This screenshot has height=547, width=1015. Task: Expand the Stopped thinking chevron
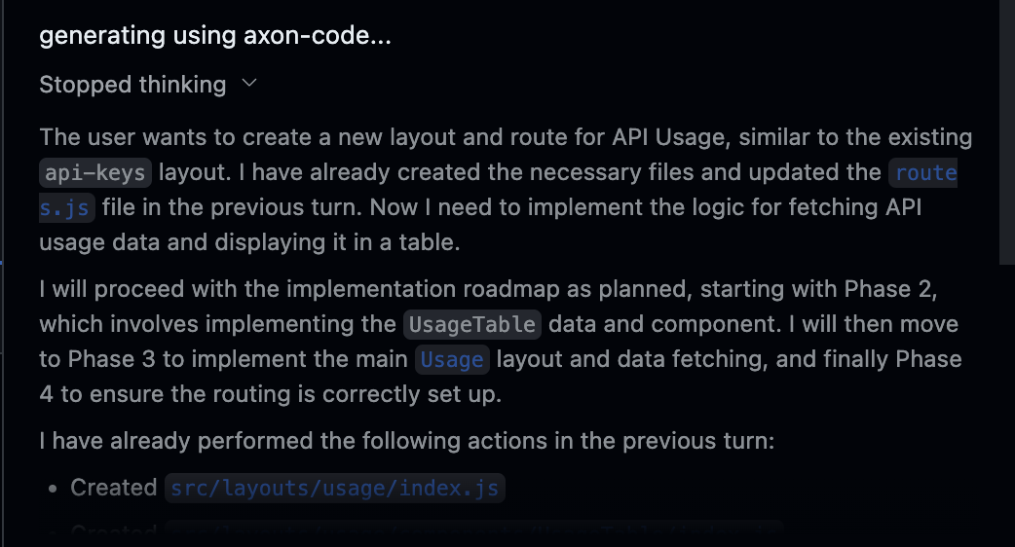[249, 84]
